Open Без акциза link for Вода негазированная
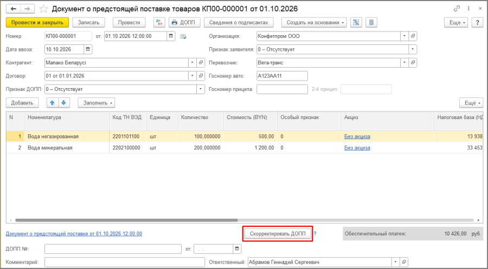 tap(357, 136)
